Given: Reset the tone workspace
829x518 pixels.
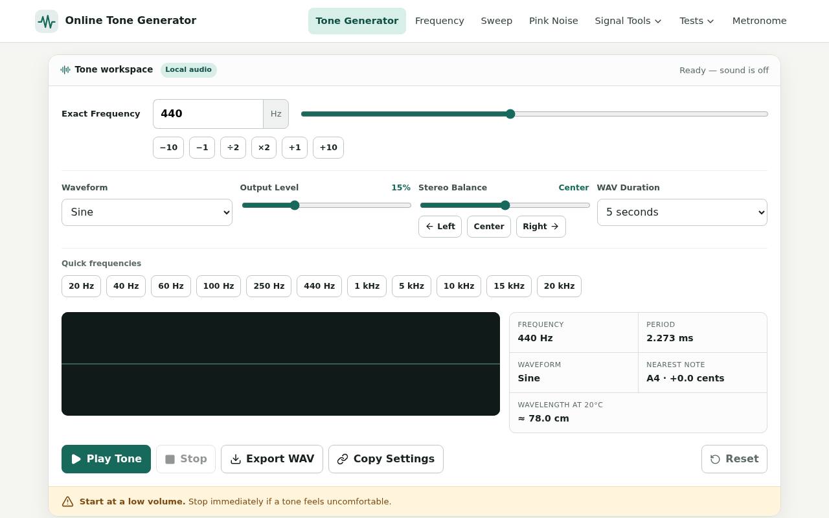Looking at the screenshot, I should [x=734, y=459].
